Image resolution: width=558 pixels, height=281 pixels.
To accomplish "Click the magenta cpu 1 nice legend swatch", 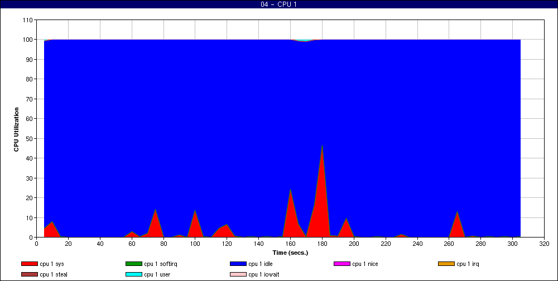I will (341, 264).
